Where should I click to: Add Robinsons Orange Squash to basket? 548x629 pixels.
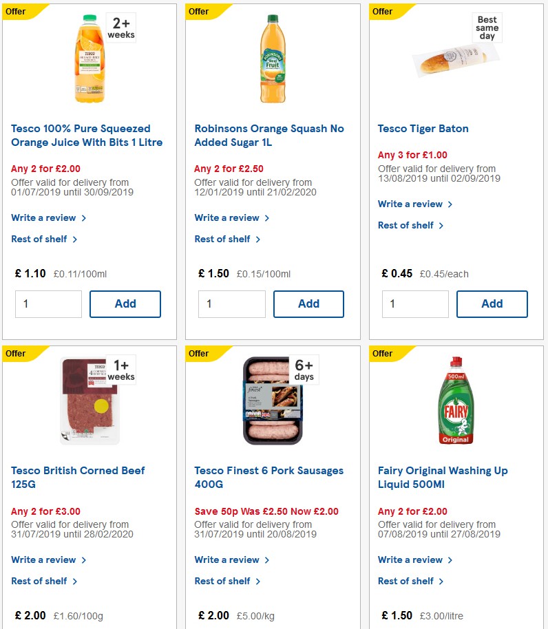point(308,303)
